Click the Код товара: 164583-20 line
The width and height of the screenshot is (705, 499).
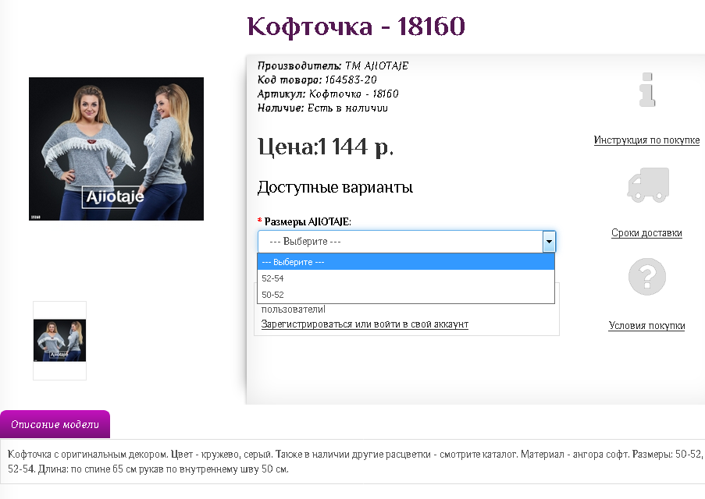tap(317, 80)
